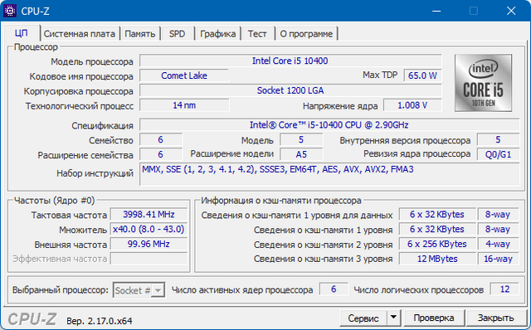Click the Проверка button
531x330 pixels.
433,318
